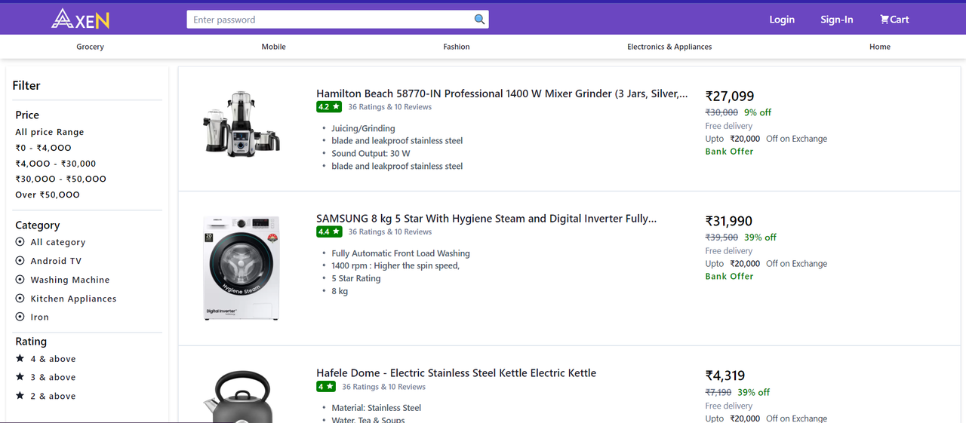Screen dimensions: 966x423
Task: Click the Sign-In link
Action: tap(837, 20)
